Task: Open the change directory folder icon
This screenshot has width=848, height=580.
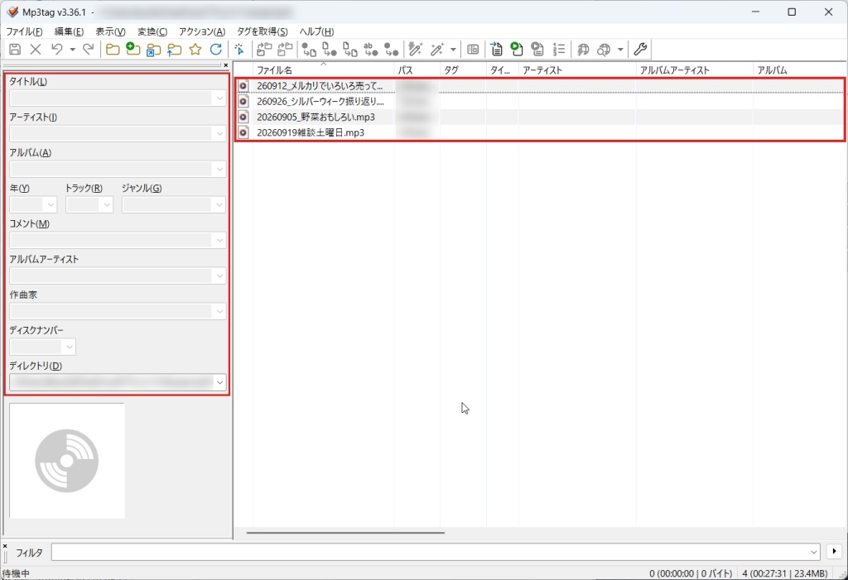Action: pos(113,50)
